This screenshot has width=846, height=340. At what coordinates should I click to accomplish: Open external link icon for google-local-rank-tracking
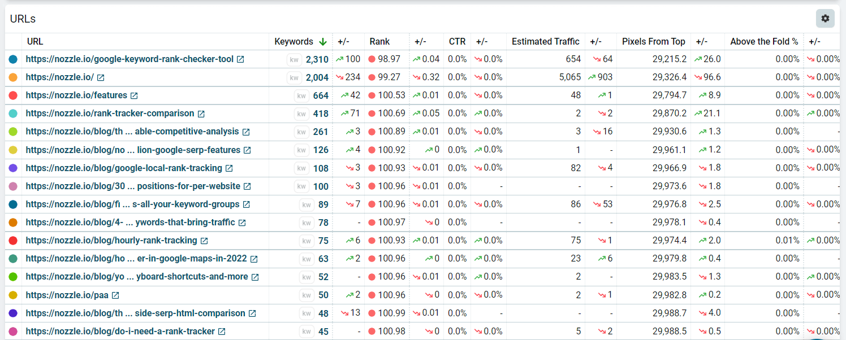(x=229, y=168)
